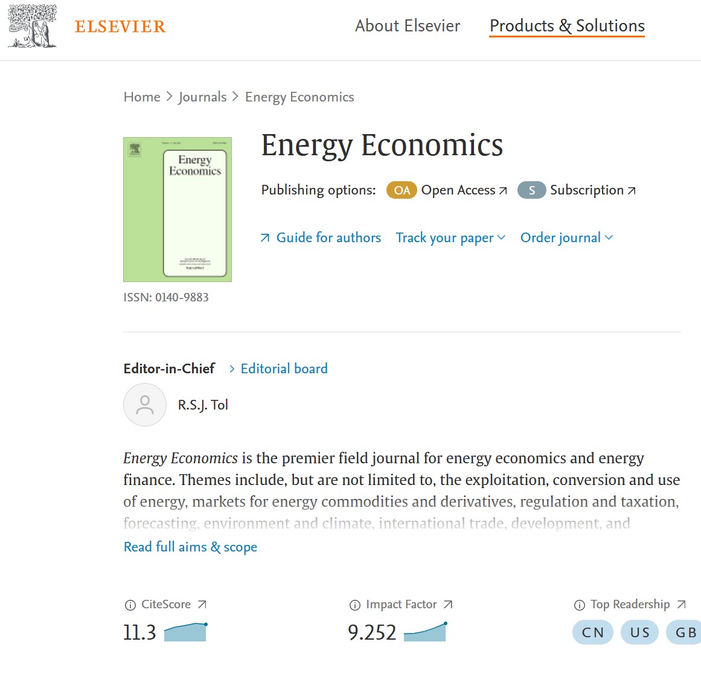This screenshot has width=701, height=688.
Task: Expand the Track your paper dropdown
Action: (450, 237)
